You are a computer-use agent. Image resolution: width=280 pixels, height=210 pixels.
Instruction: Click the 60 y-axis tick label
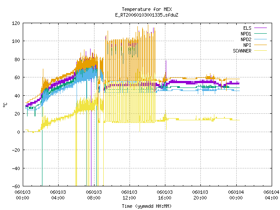[17, 77]
